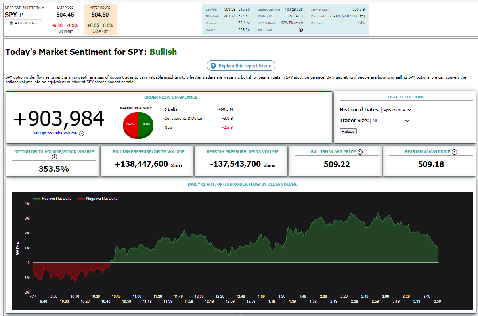478x316 pixels.
Task: Open the Net Option Delta Volume link
Action: (x=55, y=133)
